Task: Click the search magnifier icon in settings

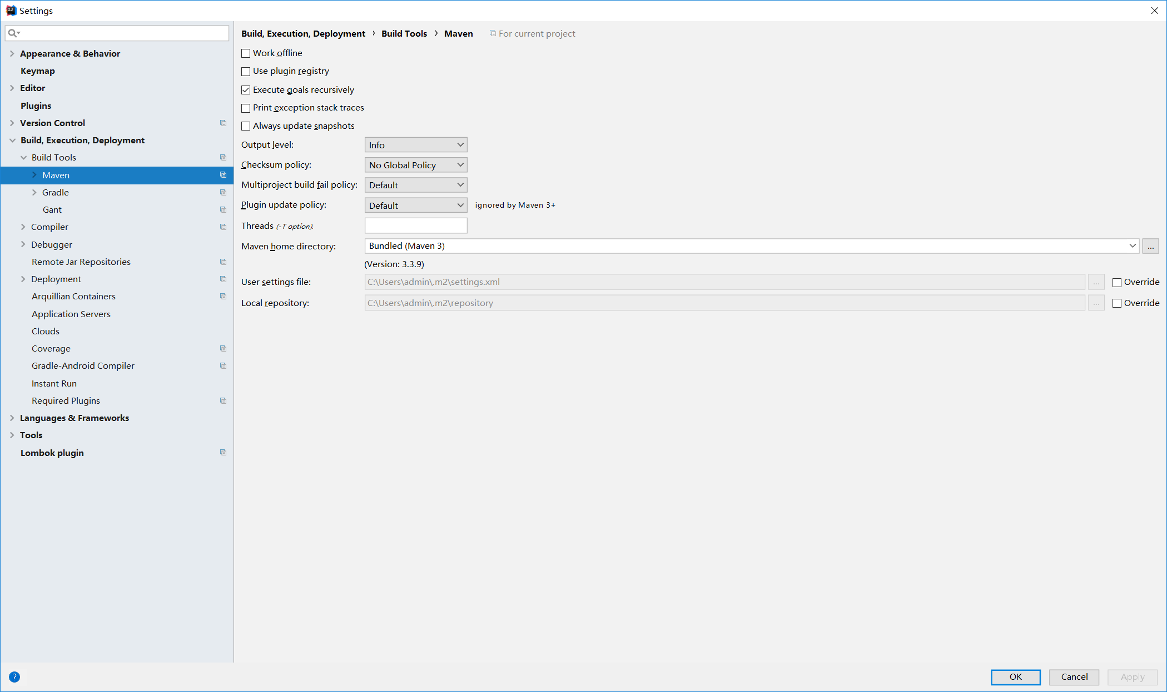Action: pyautogui.click(x=13, y=33)
